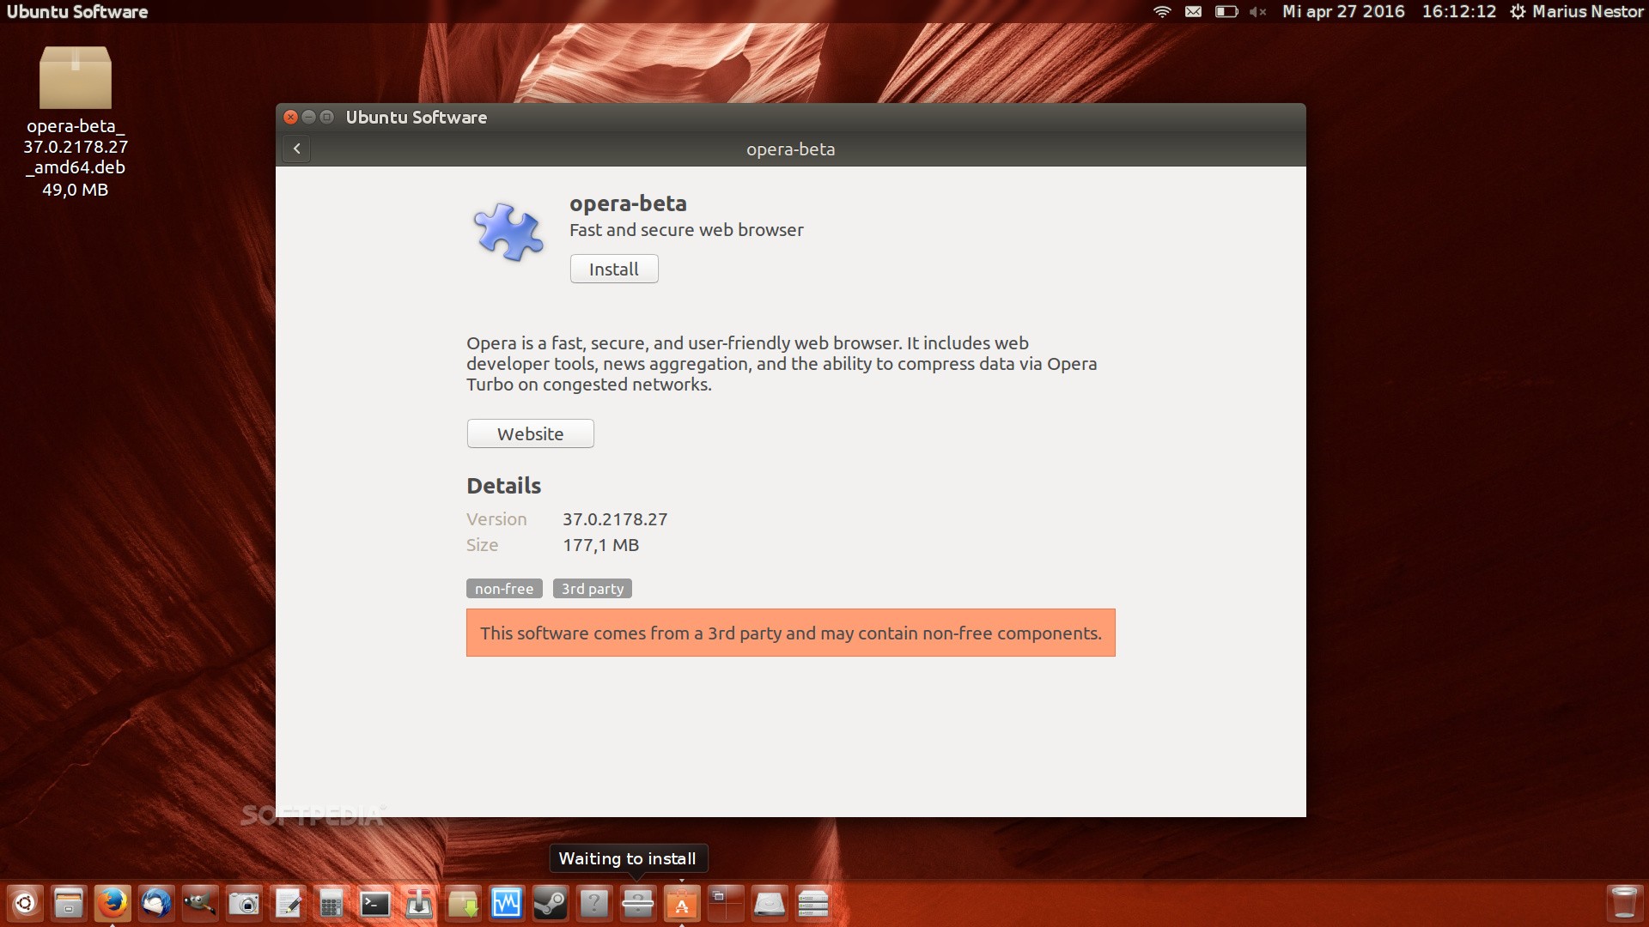
Task: Open the hard drive icon in dock
Action: click(770, 903)
